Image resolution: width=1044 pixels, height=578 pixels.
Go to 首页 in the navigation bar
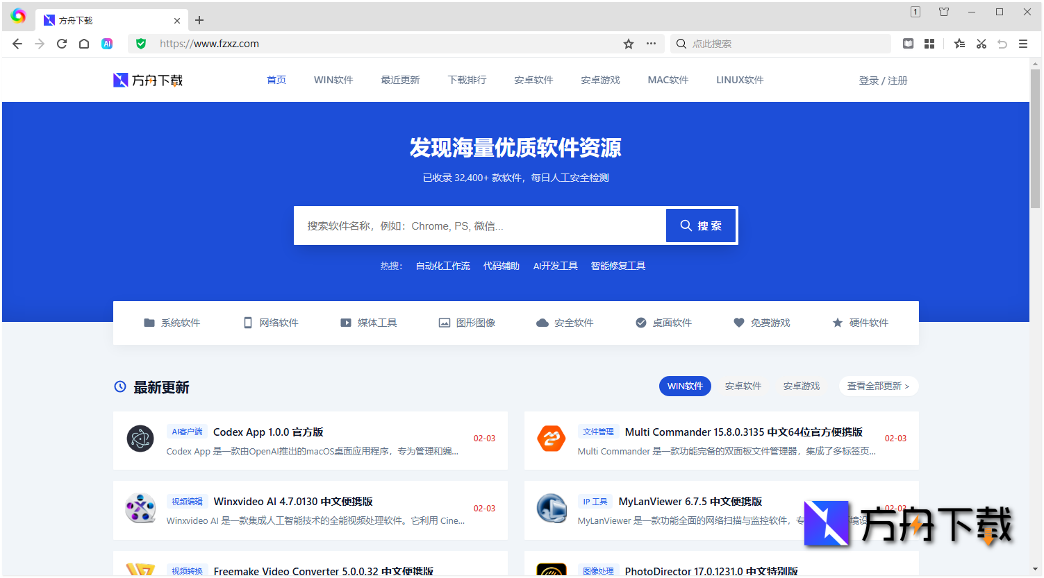(276, 79)
